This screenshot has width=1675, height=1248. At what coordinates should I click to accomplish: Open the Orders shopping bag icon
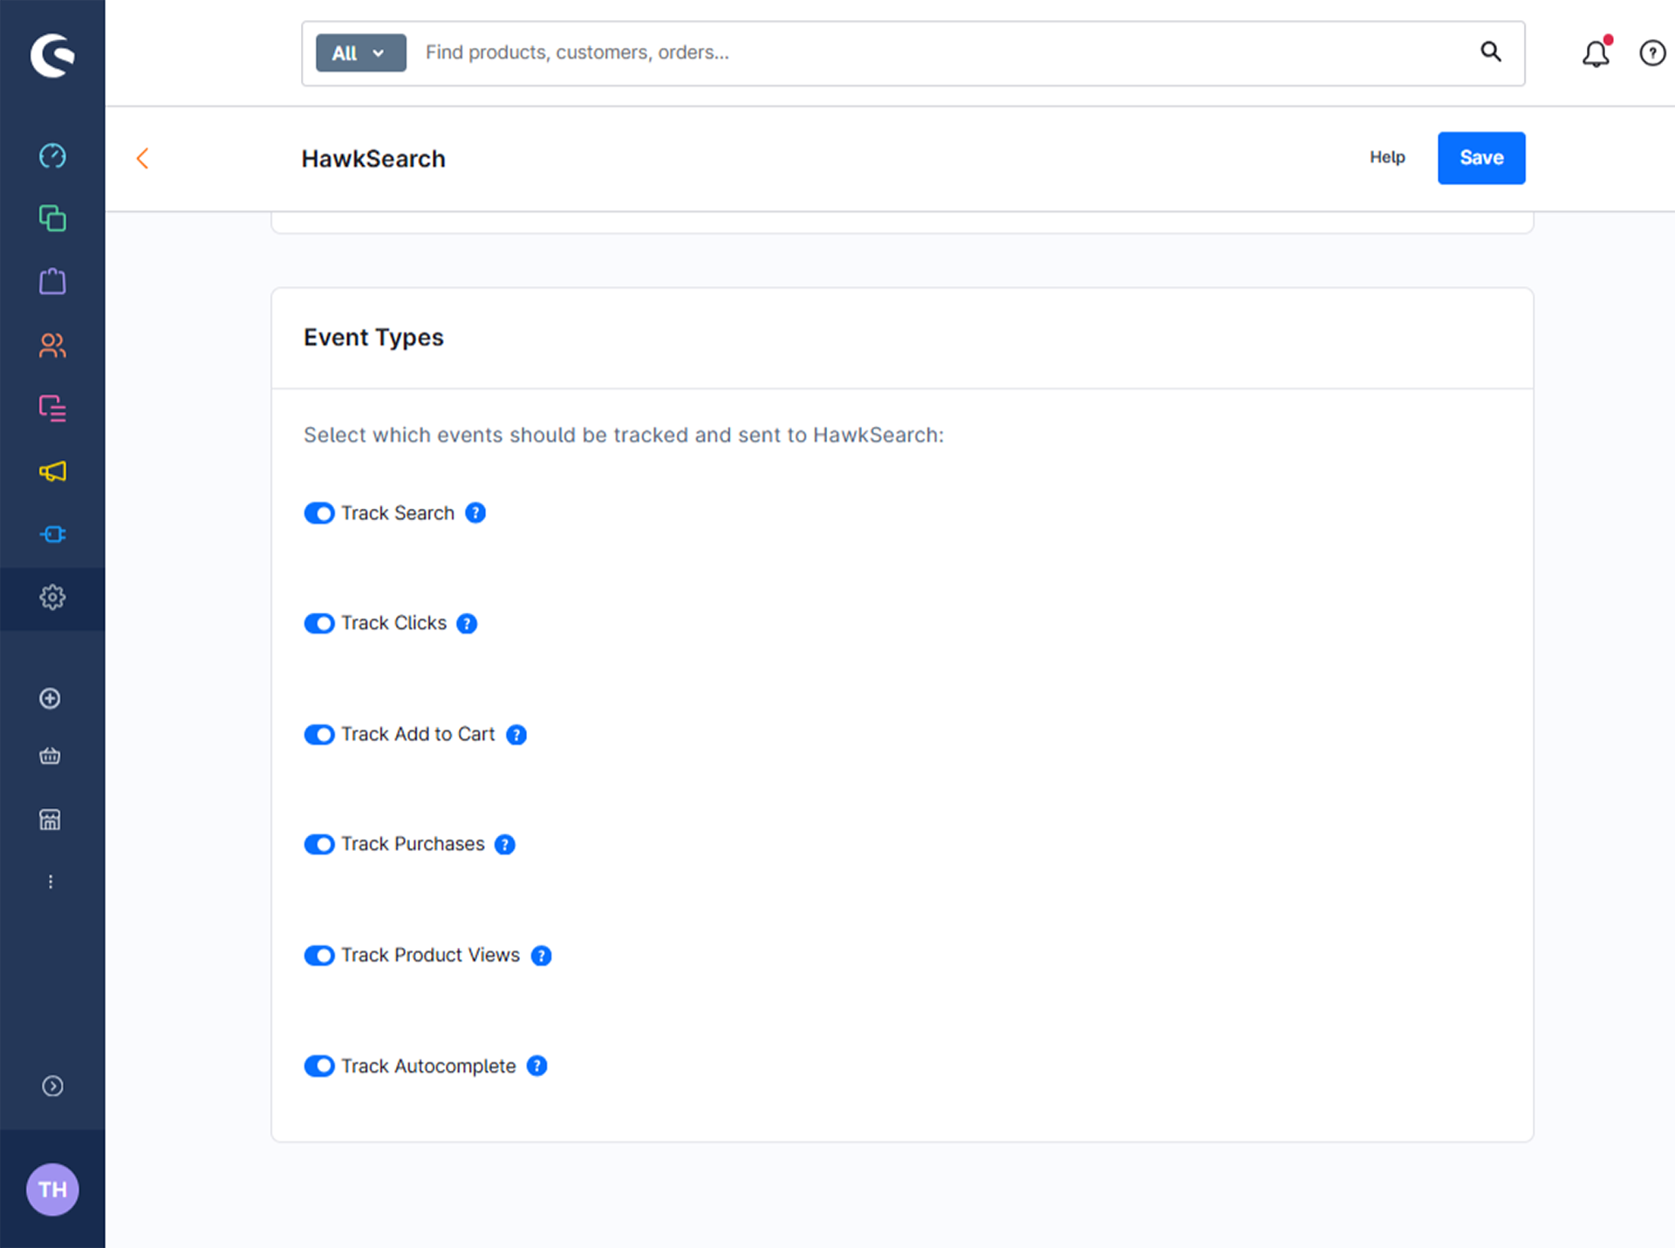tap(52, 281)
